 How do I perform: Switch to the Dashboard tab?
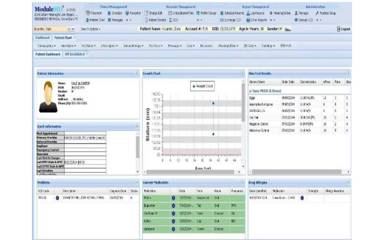[42, 38]
